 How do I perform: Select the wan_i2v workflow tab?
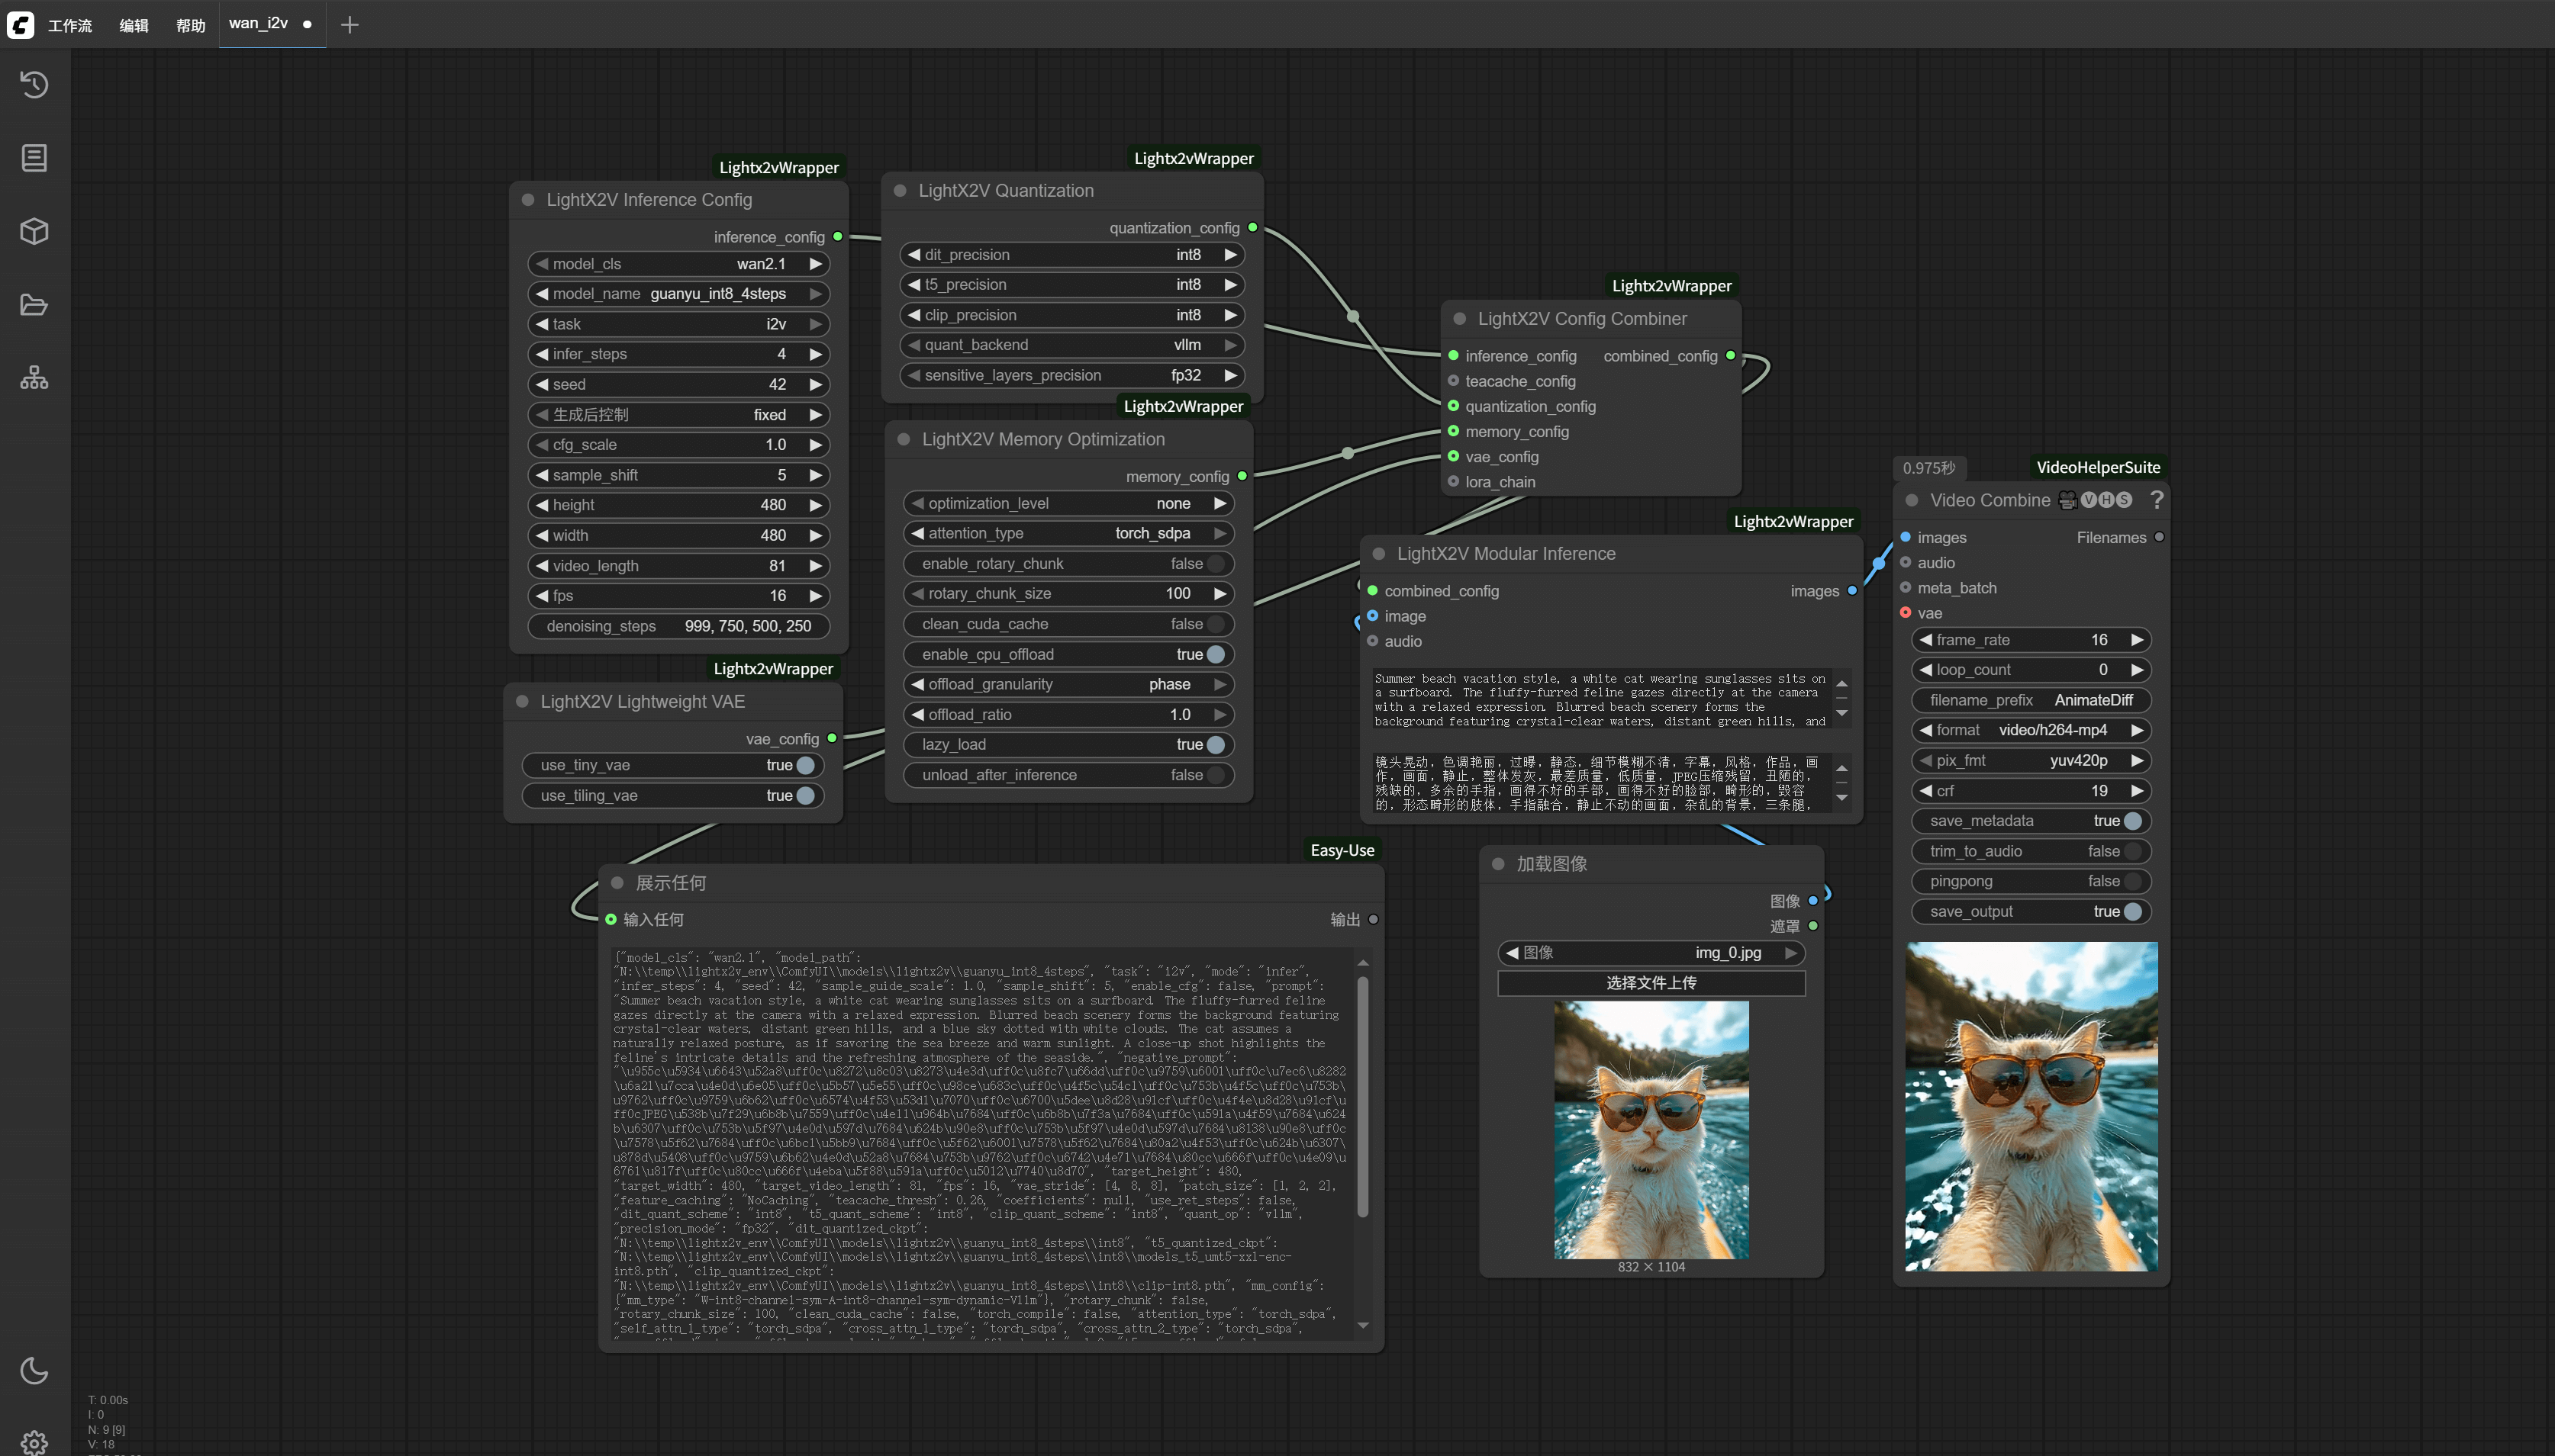click(258, 23)
